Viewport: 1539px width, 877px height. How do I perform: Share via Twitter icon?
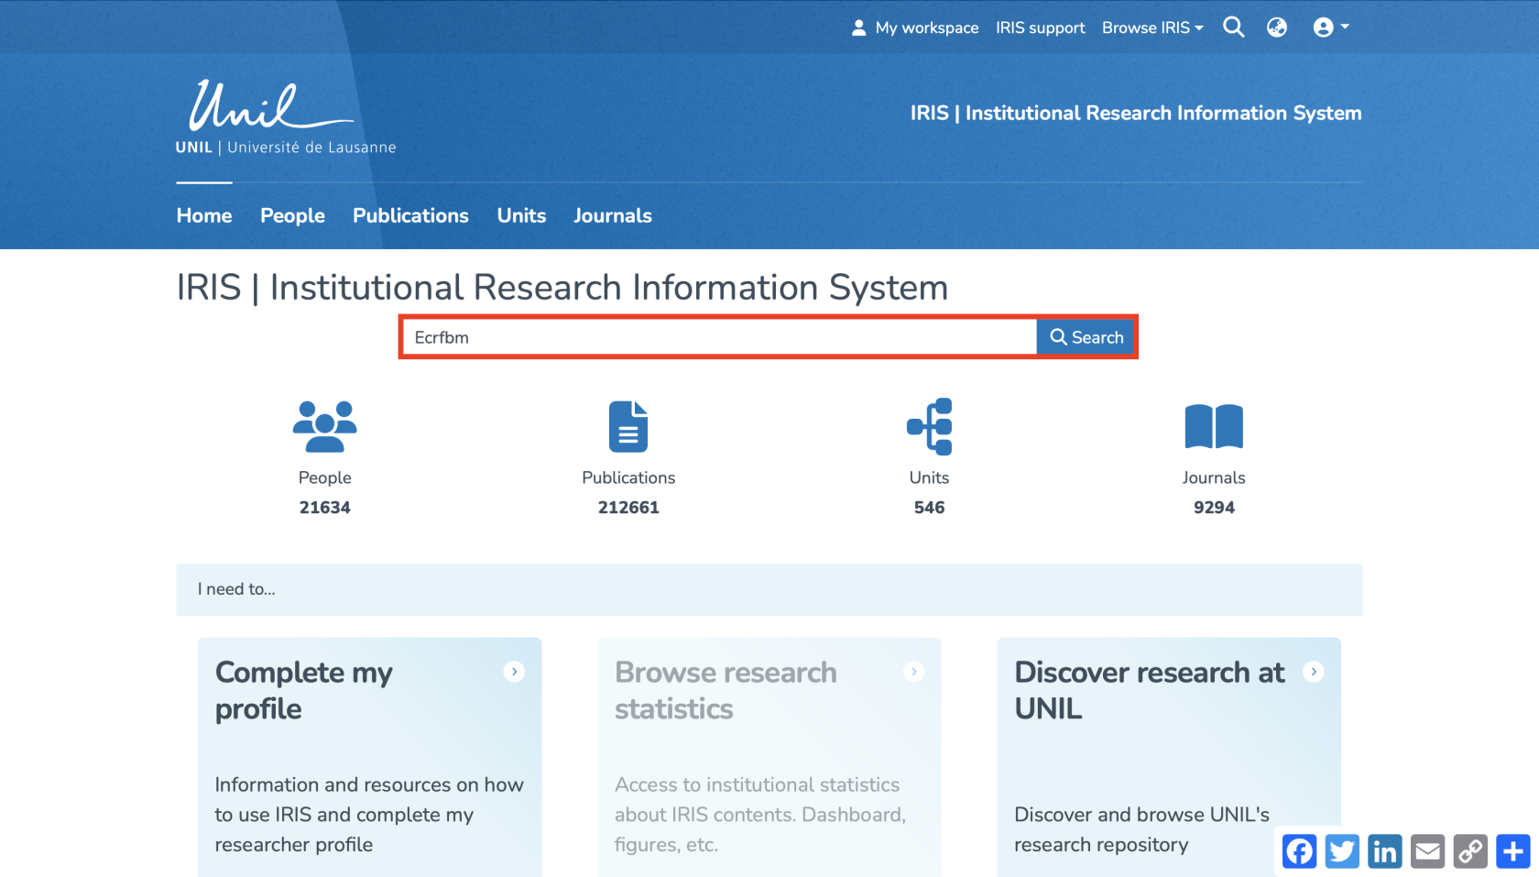(1342, 851)
